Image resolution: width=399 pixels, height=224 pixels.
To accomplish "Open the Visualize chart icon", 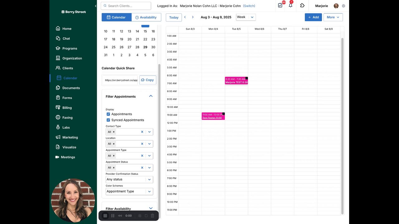I will 58,147.
